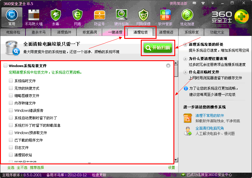The width and height of the screenshot is (252, 178).
Task: Click the 全面清扫电脑死角 doctor icon
Action: point(188,131)
